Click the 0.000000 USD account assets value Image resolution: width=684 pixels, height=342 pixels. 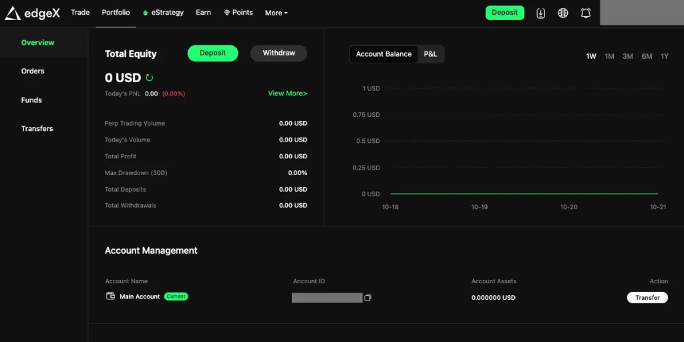pos(494,298)
